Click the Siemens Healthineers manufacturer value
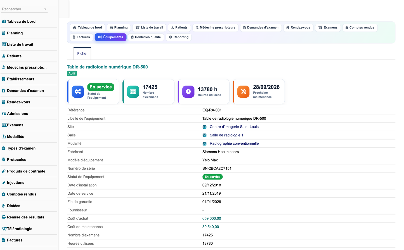This screenshot has height=250, width=404. coord(221,152)
